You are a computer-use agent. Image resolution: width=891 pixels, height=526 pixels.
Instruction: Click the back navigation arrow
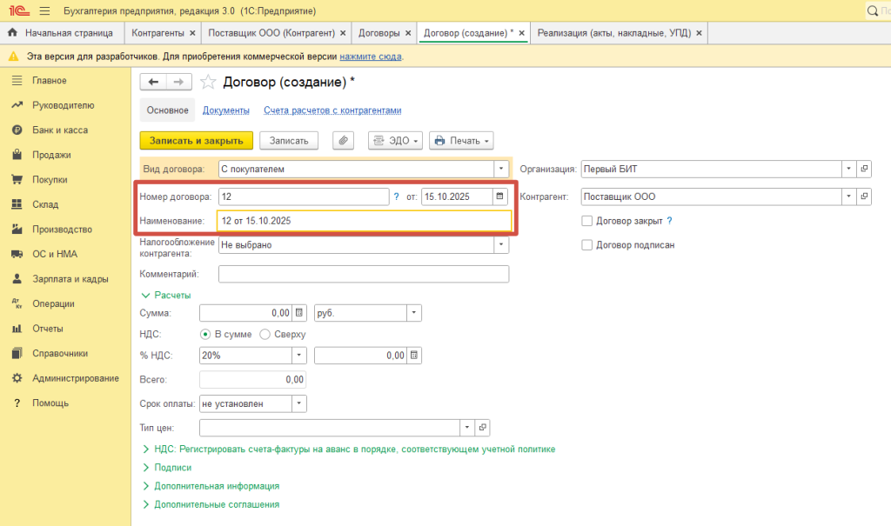[154, 82]
